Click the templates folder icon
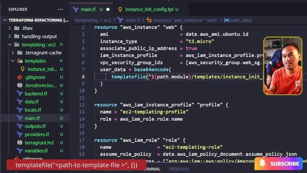Image resolution: width=307 pixels, height=173 pixels. [x=20, y=61]
